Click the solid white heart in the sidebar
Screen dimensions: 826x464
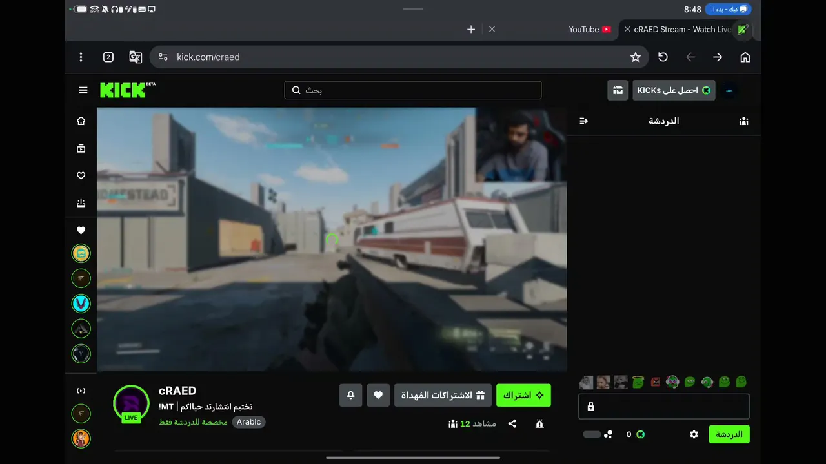tap(81, 230)
